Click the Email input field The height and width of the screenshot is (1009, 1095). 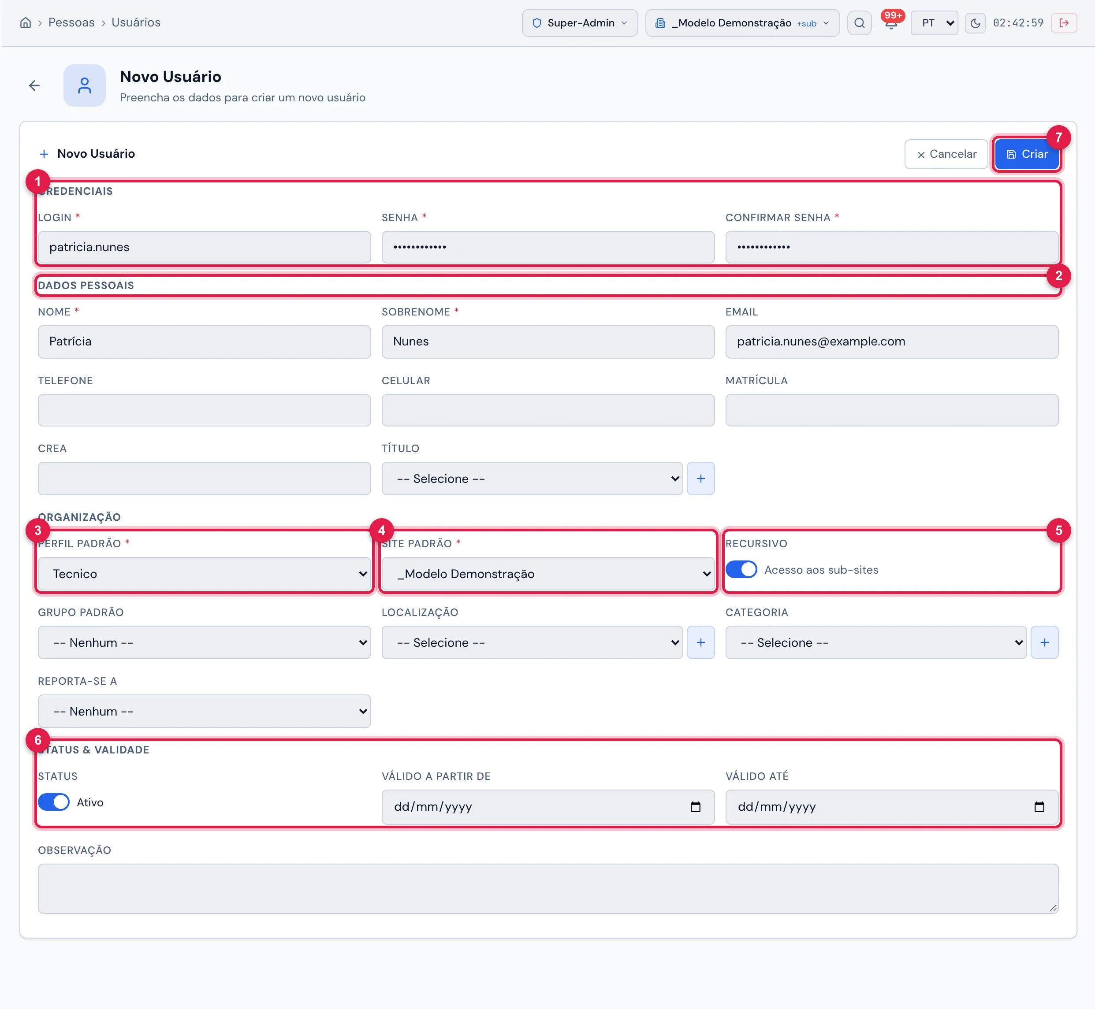tap(892, 342)
